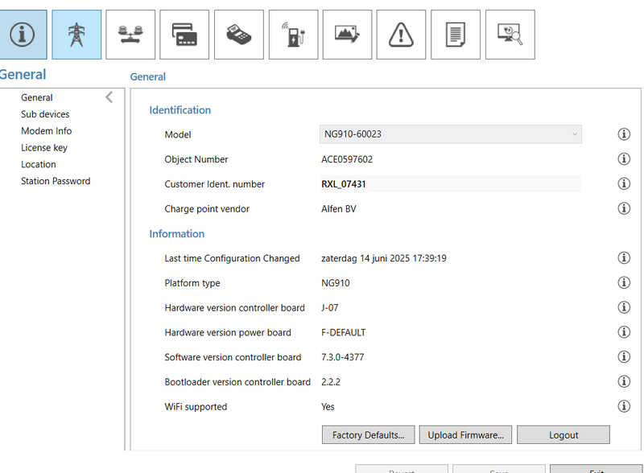Click info icon beside Customer Ident. number

[624, 183]
